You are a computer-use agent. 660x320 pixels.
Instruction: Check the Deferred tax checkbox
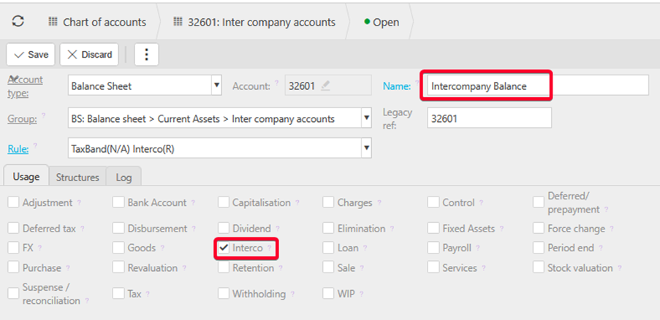[13, 229]
